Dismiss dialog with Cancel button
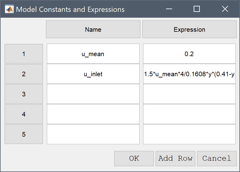 coord(217,159)
